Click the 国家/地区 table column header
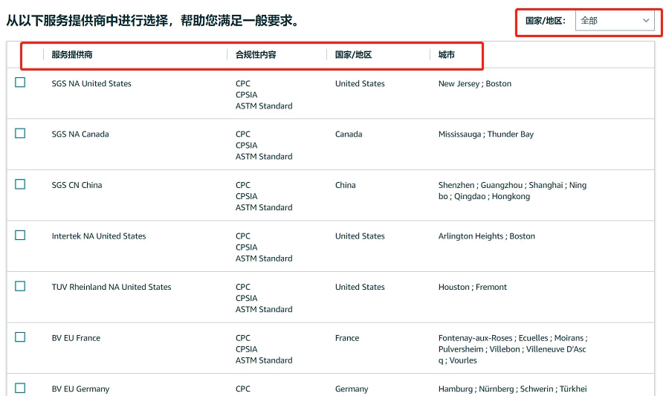Viewport: 666px width, 396px height. point(353,55)
